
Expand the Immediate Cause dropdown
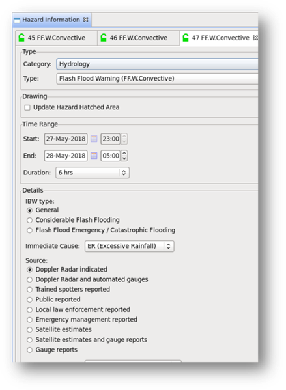[130, 246]
